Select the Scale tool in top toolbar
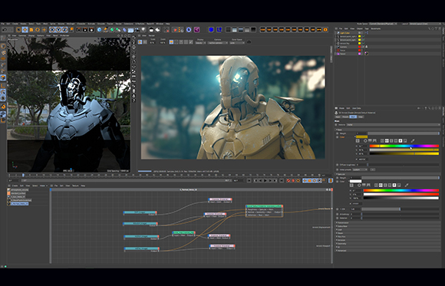The width and height of the screenshot is (445, 286). tap(31, 29)
